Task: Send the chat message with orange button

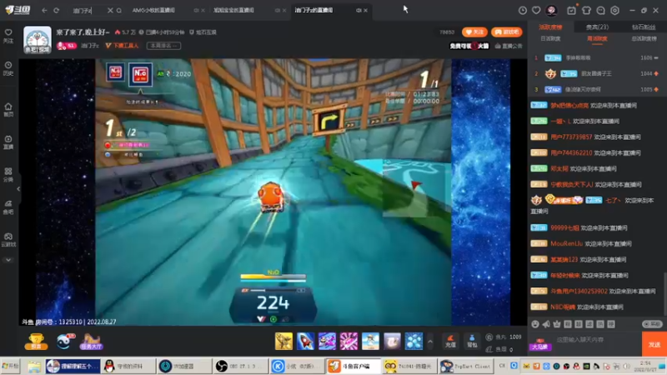Action: click(654, 344)
